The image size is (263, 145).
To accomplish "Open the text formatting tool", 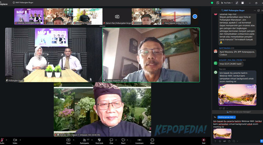I will pyautogui.click(x=215, y=141).
